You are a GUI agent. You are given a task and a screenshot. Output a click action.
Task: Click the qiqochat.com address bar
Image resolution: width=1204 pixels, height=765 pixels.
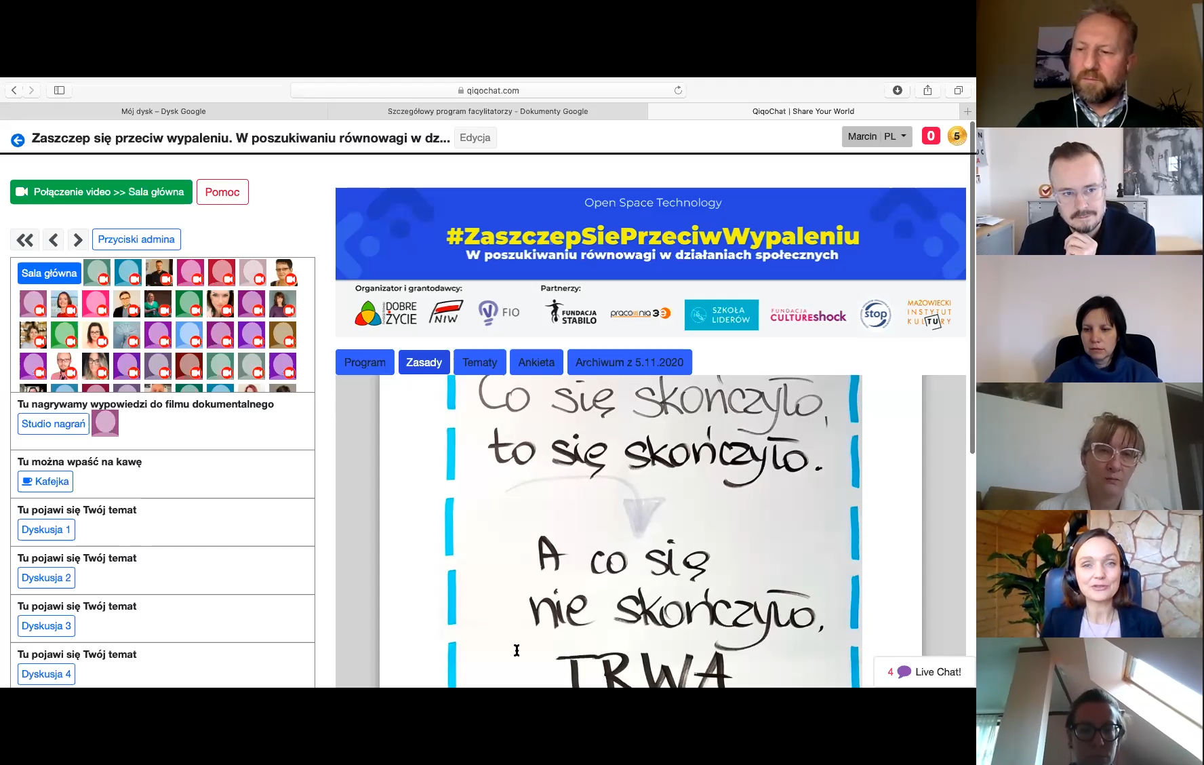point(488,90)
